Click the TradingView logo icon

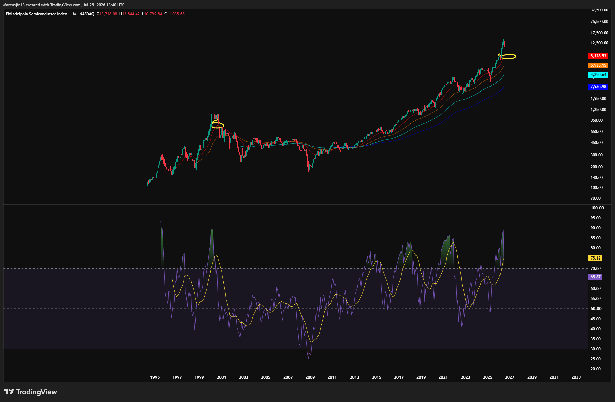pos(9,392)
